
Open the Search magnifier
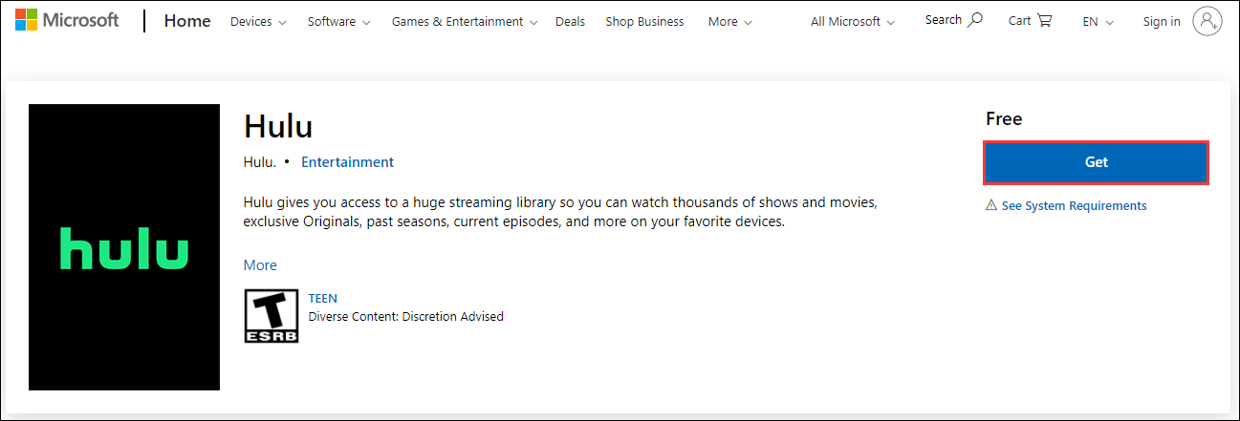click(974, 20)
